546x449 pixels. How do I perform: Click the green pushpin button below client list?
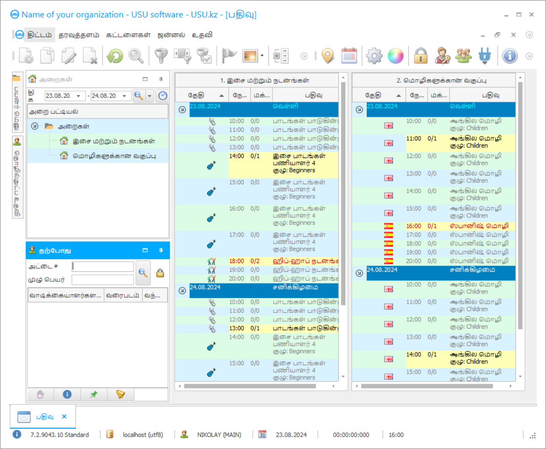(x=94, y=394)
